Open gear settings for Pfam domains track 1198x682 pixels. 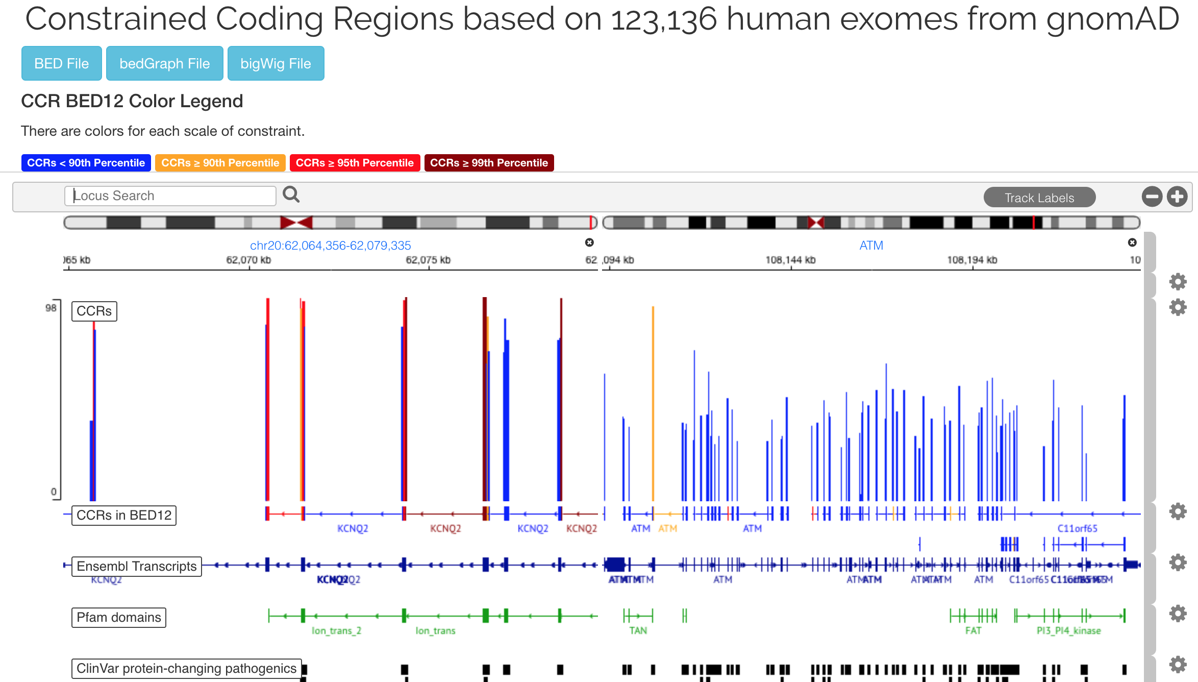[1178, 613]
